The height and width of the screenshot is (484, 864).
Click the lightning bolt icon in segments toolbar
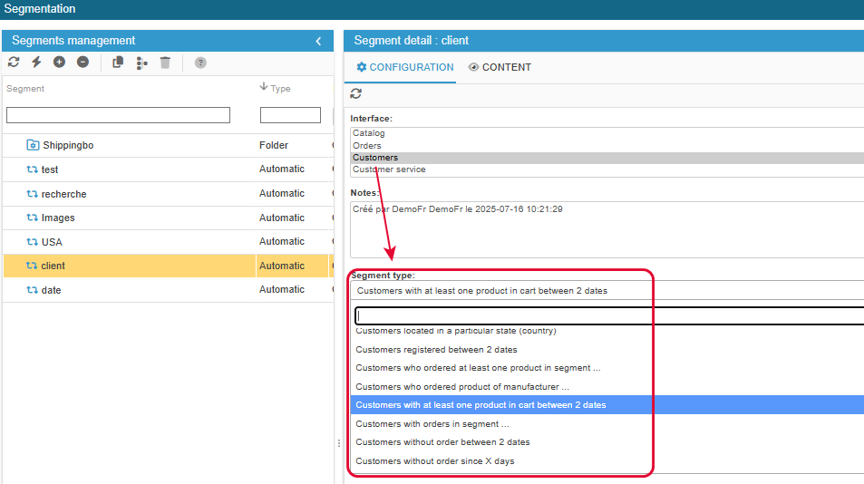[36, 63]
